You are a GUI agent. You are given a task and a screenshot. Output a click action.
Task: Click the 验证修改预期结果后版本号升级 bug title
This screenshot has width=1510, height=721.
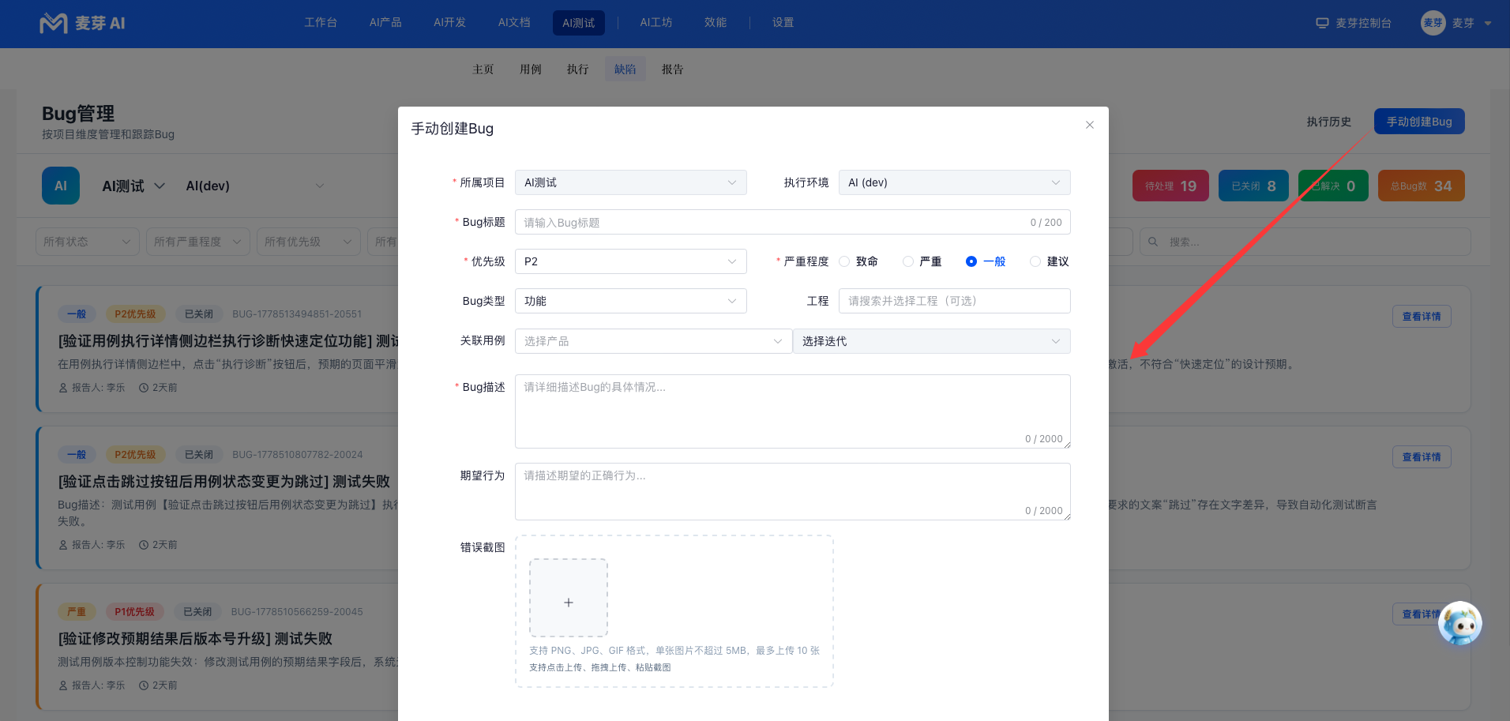[195, 638]
